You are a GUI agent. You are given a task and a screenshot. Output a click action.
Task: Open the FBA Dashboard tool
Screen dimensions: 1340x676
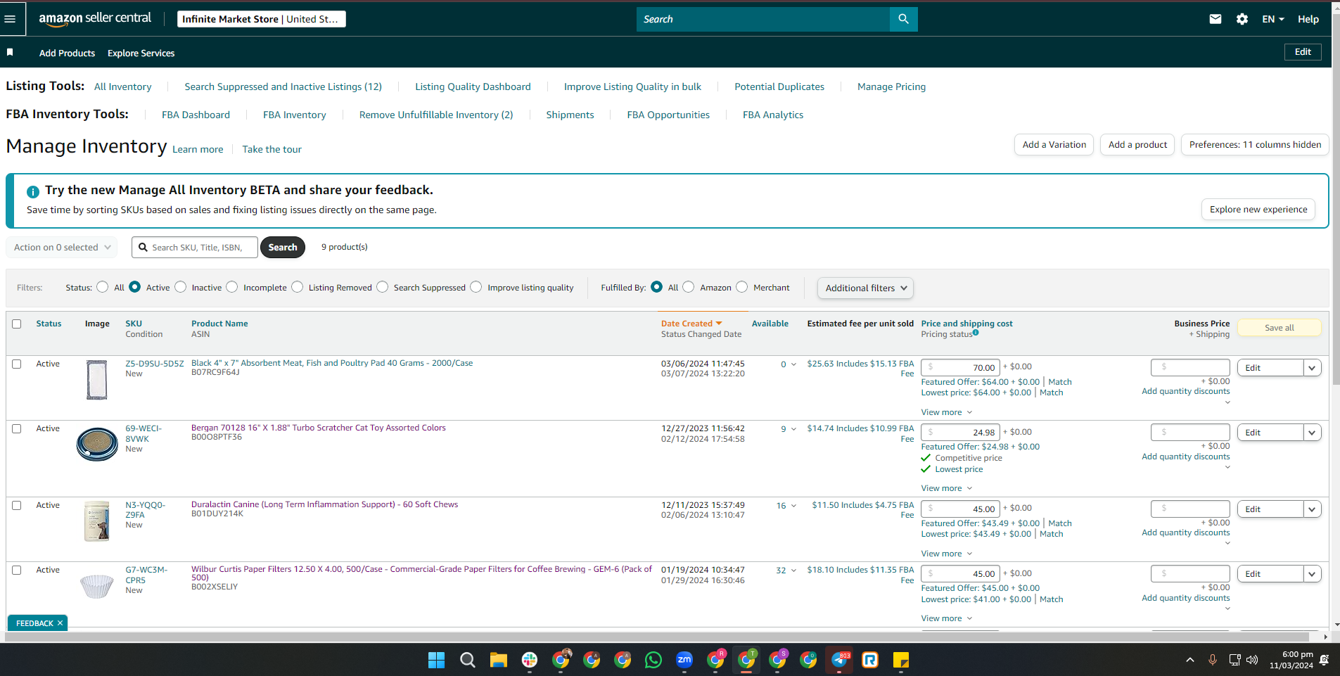click(196, 115)
